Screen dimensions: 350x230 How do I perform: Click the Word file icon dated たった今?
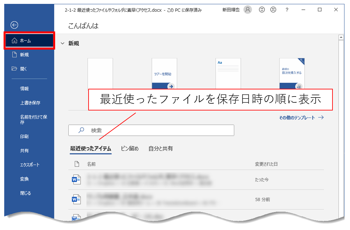[76, 179]
